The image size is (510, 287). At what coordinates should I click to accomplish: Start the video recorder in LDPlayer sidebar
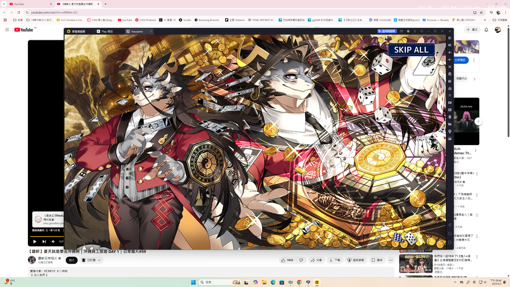point(450,103)
